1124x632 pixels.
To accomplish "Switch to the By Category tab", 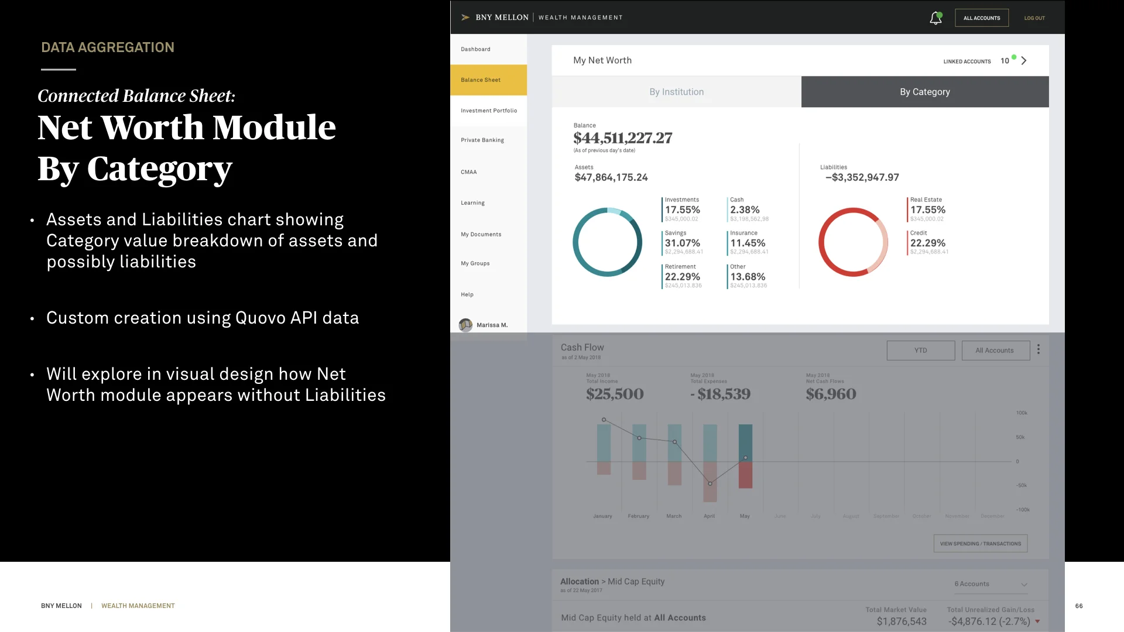I will pos(924,92).
